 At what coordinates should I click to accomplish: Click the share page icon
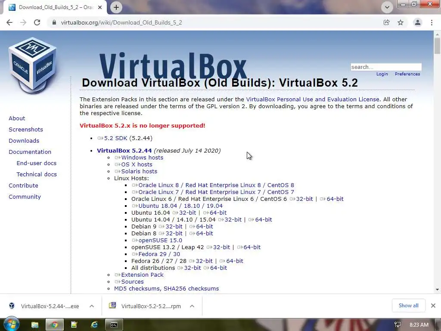tap(386, 22)
